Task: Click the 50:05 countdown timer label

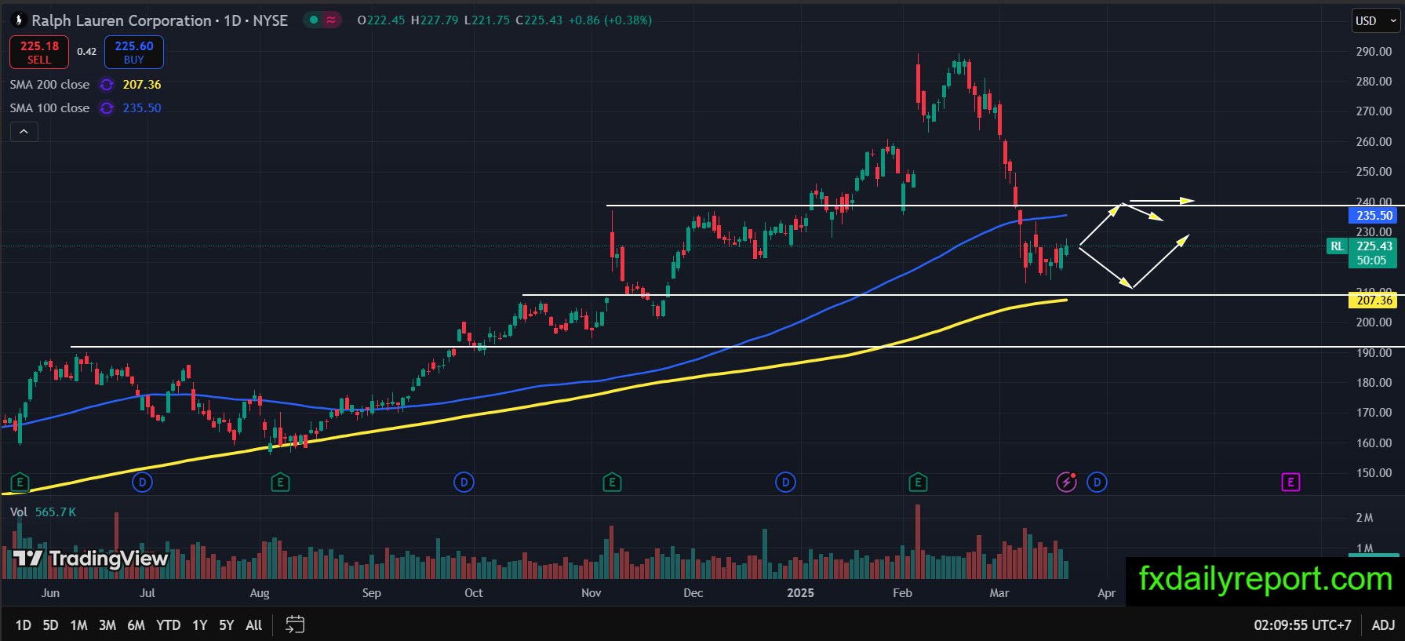Action: point(1372,260)
